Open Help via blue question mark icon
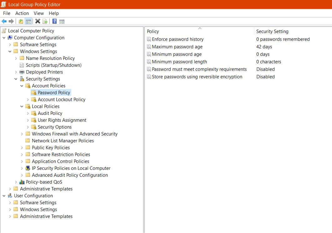This screenshot has width=332, height=233. [x=54, y=21]
